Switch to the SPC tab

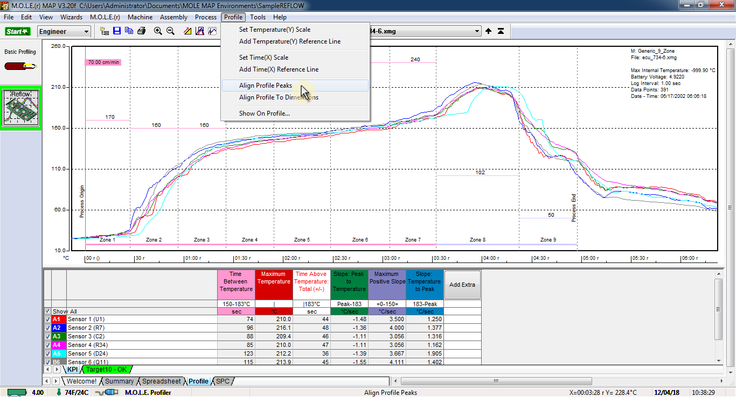tap(223, 381)
